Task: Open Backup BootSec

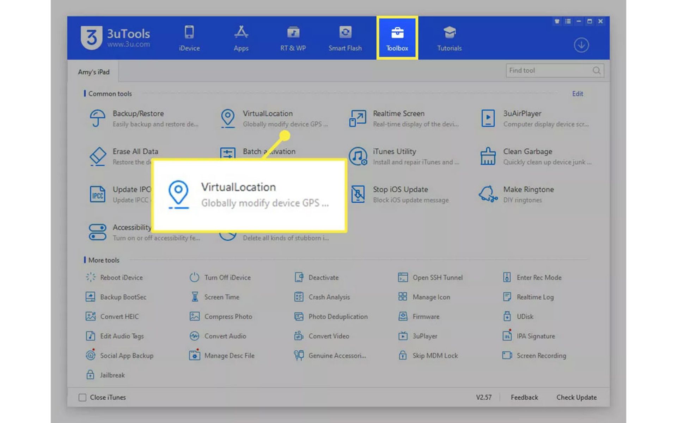Action: click(116, 297)
